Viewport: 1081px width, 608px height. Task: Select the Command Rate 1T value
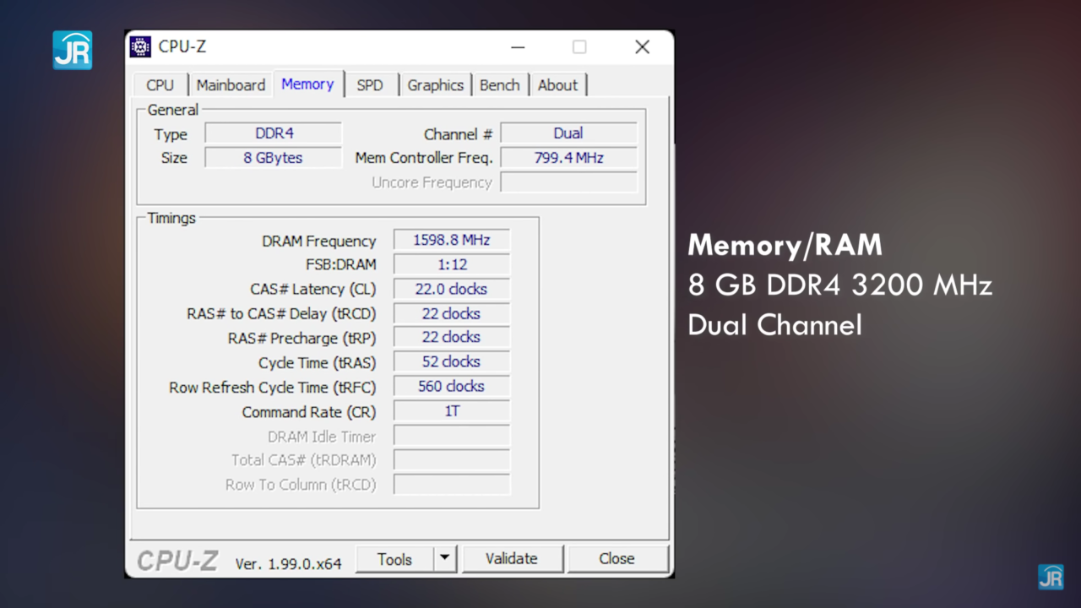coord(451,411)
